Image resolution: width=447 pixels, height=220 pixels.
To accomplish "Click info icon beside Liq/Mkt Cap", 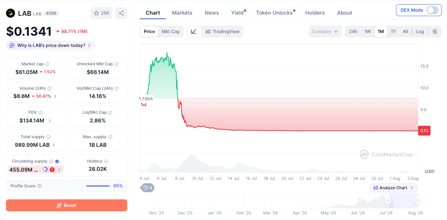I will 110,113.
